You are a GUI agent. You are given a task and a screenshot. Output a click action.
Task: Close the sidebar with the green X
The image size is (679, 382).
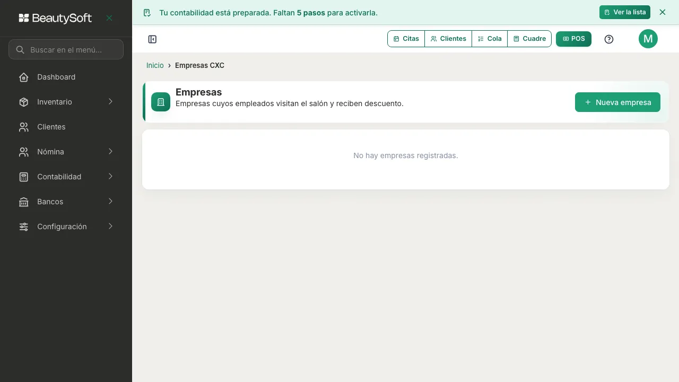pos(109,18)
